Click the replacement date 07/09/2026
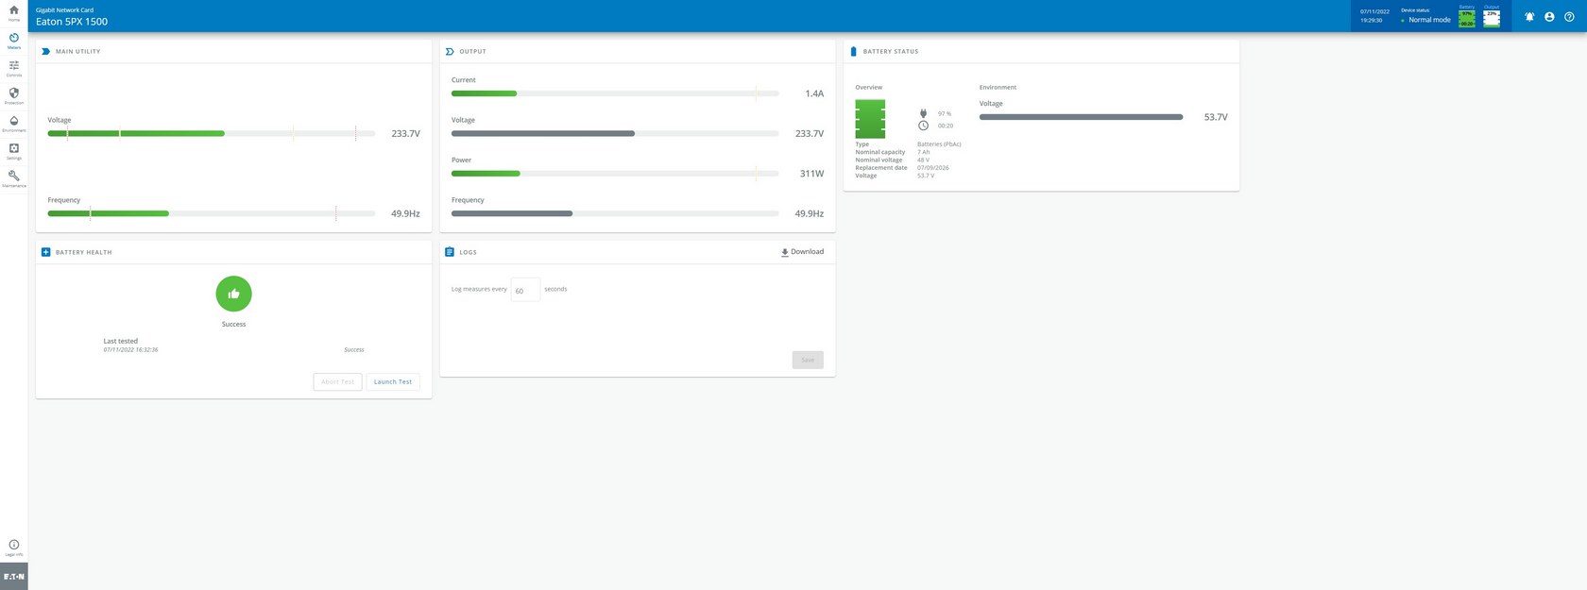Image resolution: width=1587 pixels, height=590 pixels. tap(933, 168)
